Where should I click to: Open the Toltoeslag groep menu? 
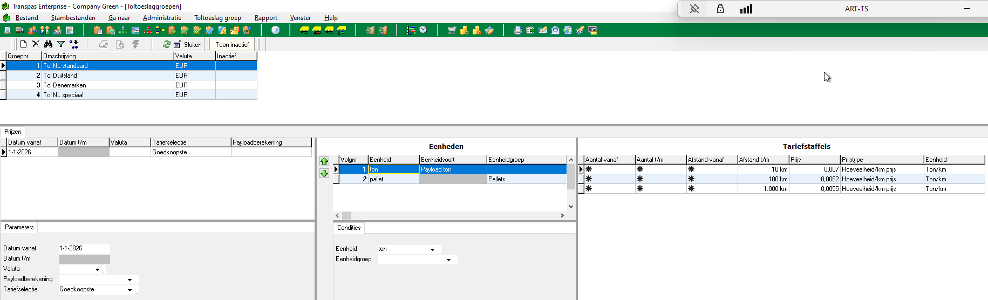pos(217,18)
